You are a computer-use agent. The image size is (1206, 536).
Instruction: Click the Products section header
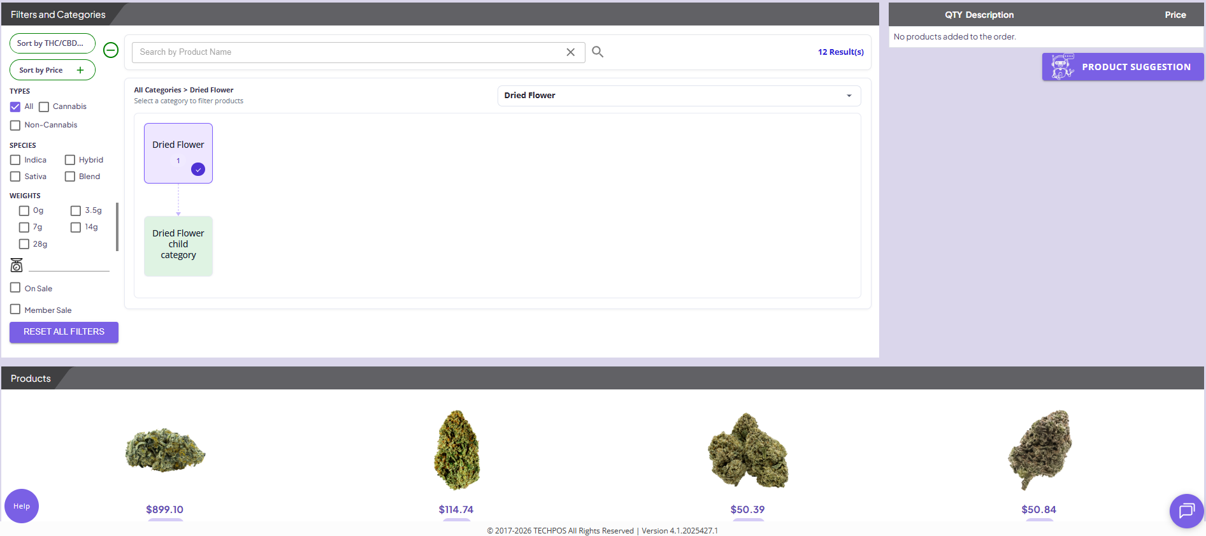[x=31, y=379]
